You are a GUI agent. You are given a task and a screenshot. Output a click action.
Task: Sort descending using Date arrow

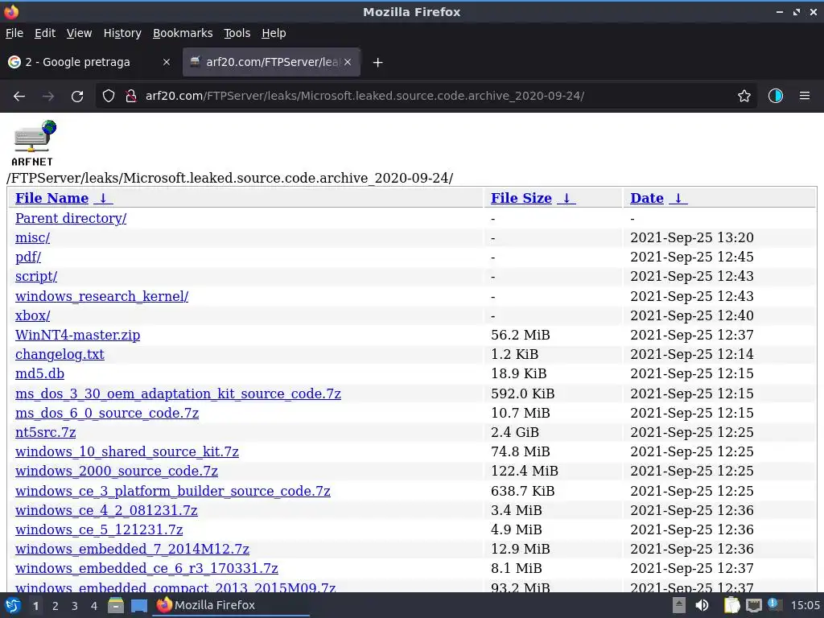(678, 198)
